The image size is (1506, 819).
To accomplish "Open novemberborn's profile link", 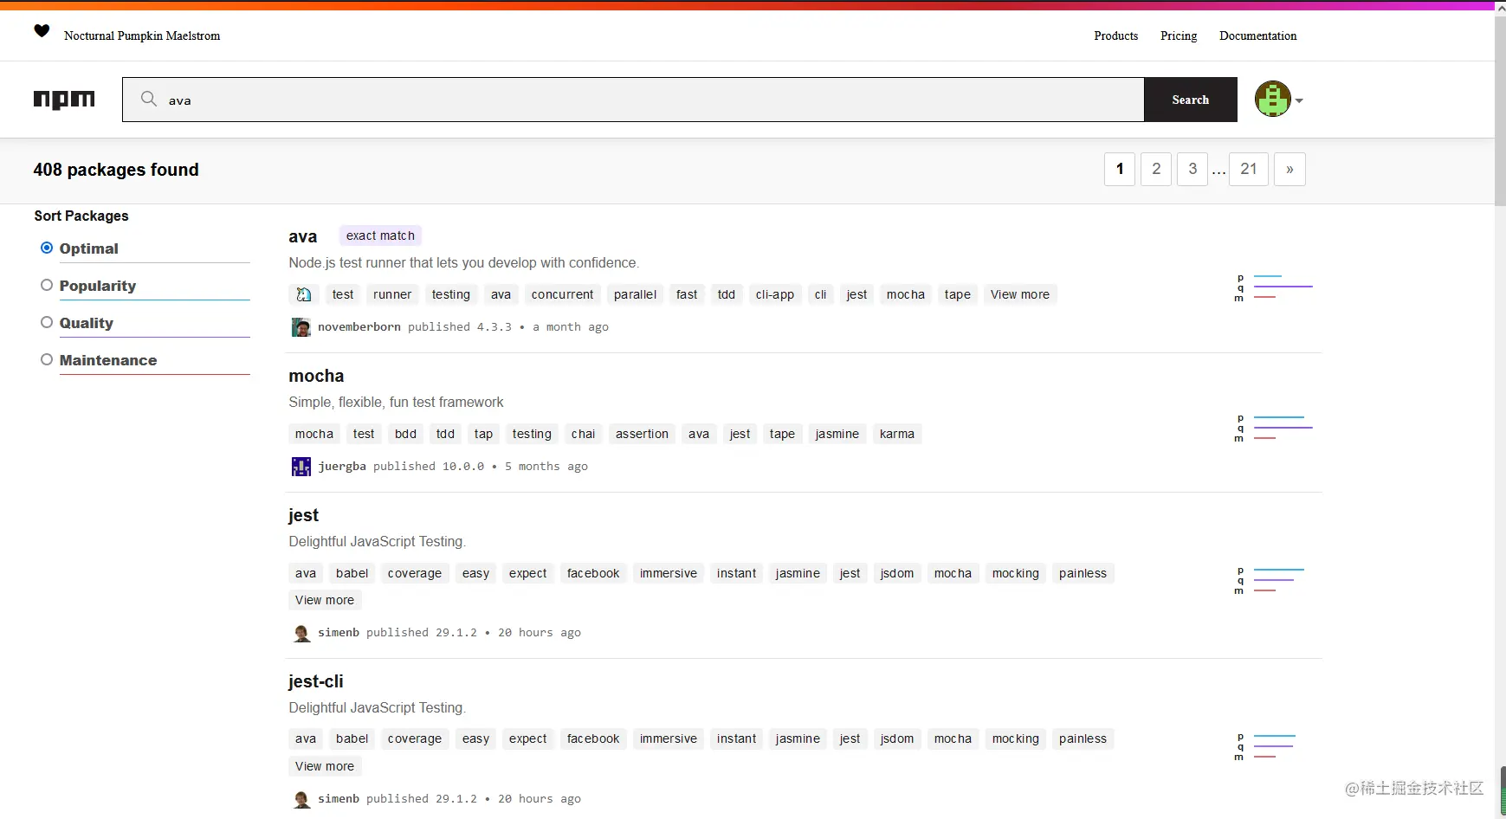I will point(359,327).
